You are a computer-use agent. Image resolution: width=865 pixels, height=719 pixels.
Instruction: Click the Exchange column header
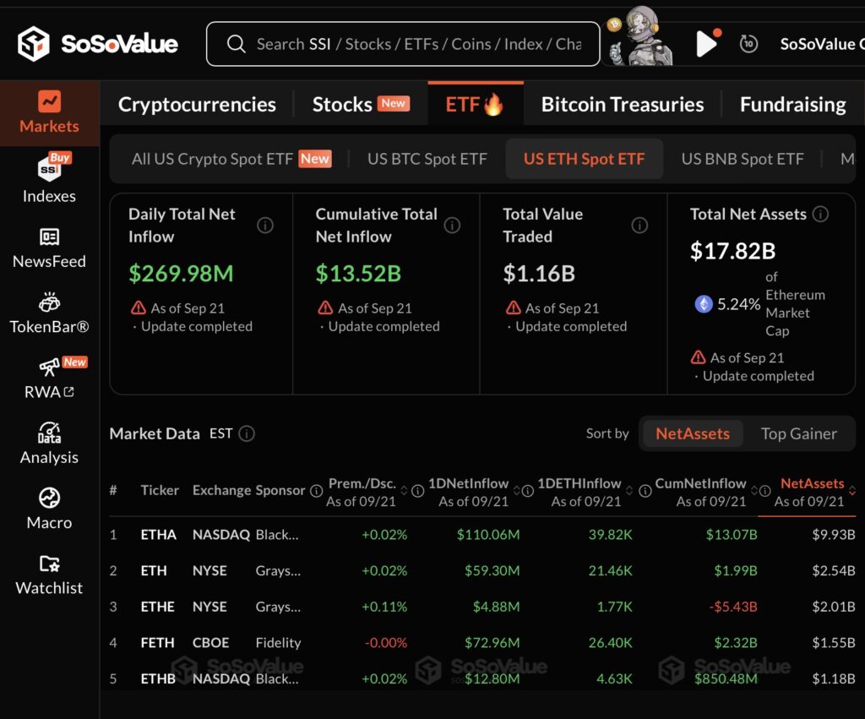point(222,490)
